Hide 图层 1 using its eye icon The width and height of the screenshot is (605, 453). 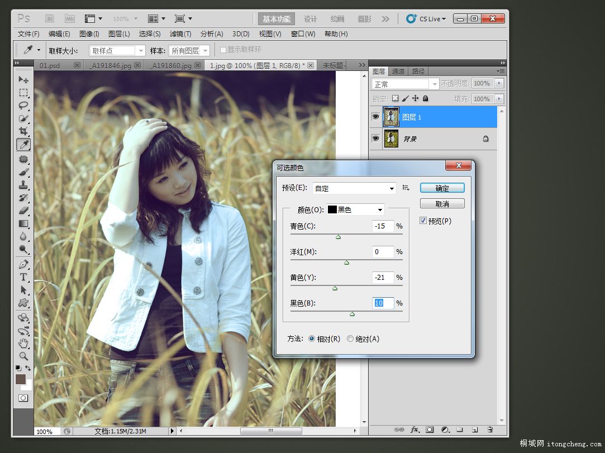pyautogui.click(x=375, y=117)
